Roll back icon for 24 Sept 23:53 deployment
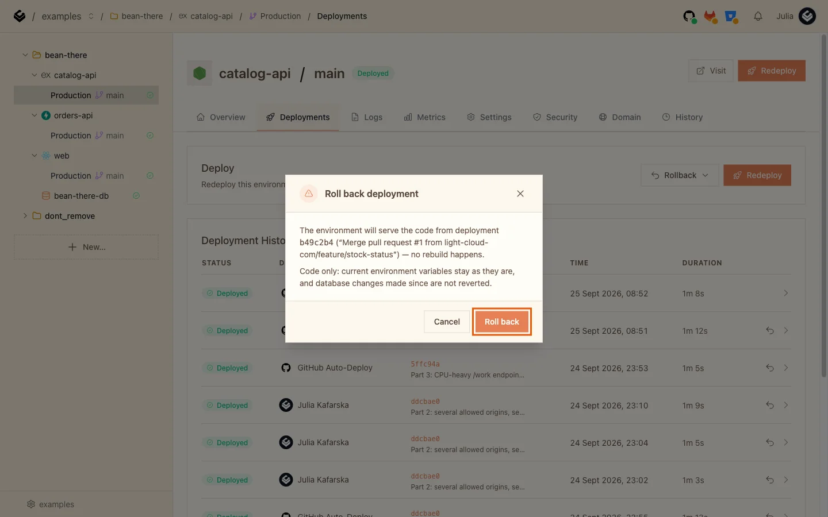828x517 pixels. (769, 368)
